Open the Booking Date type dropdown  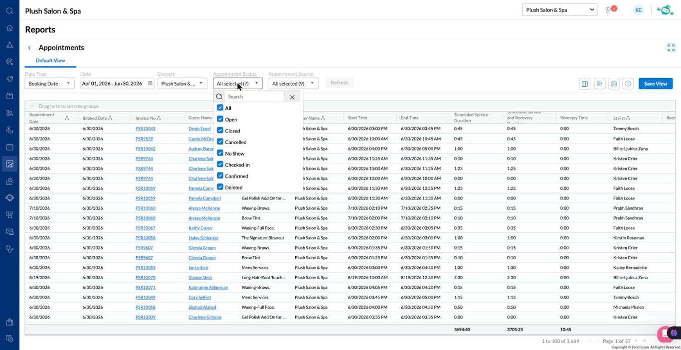coord(49,84)
